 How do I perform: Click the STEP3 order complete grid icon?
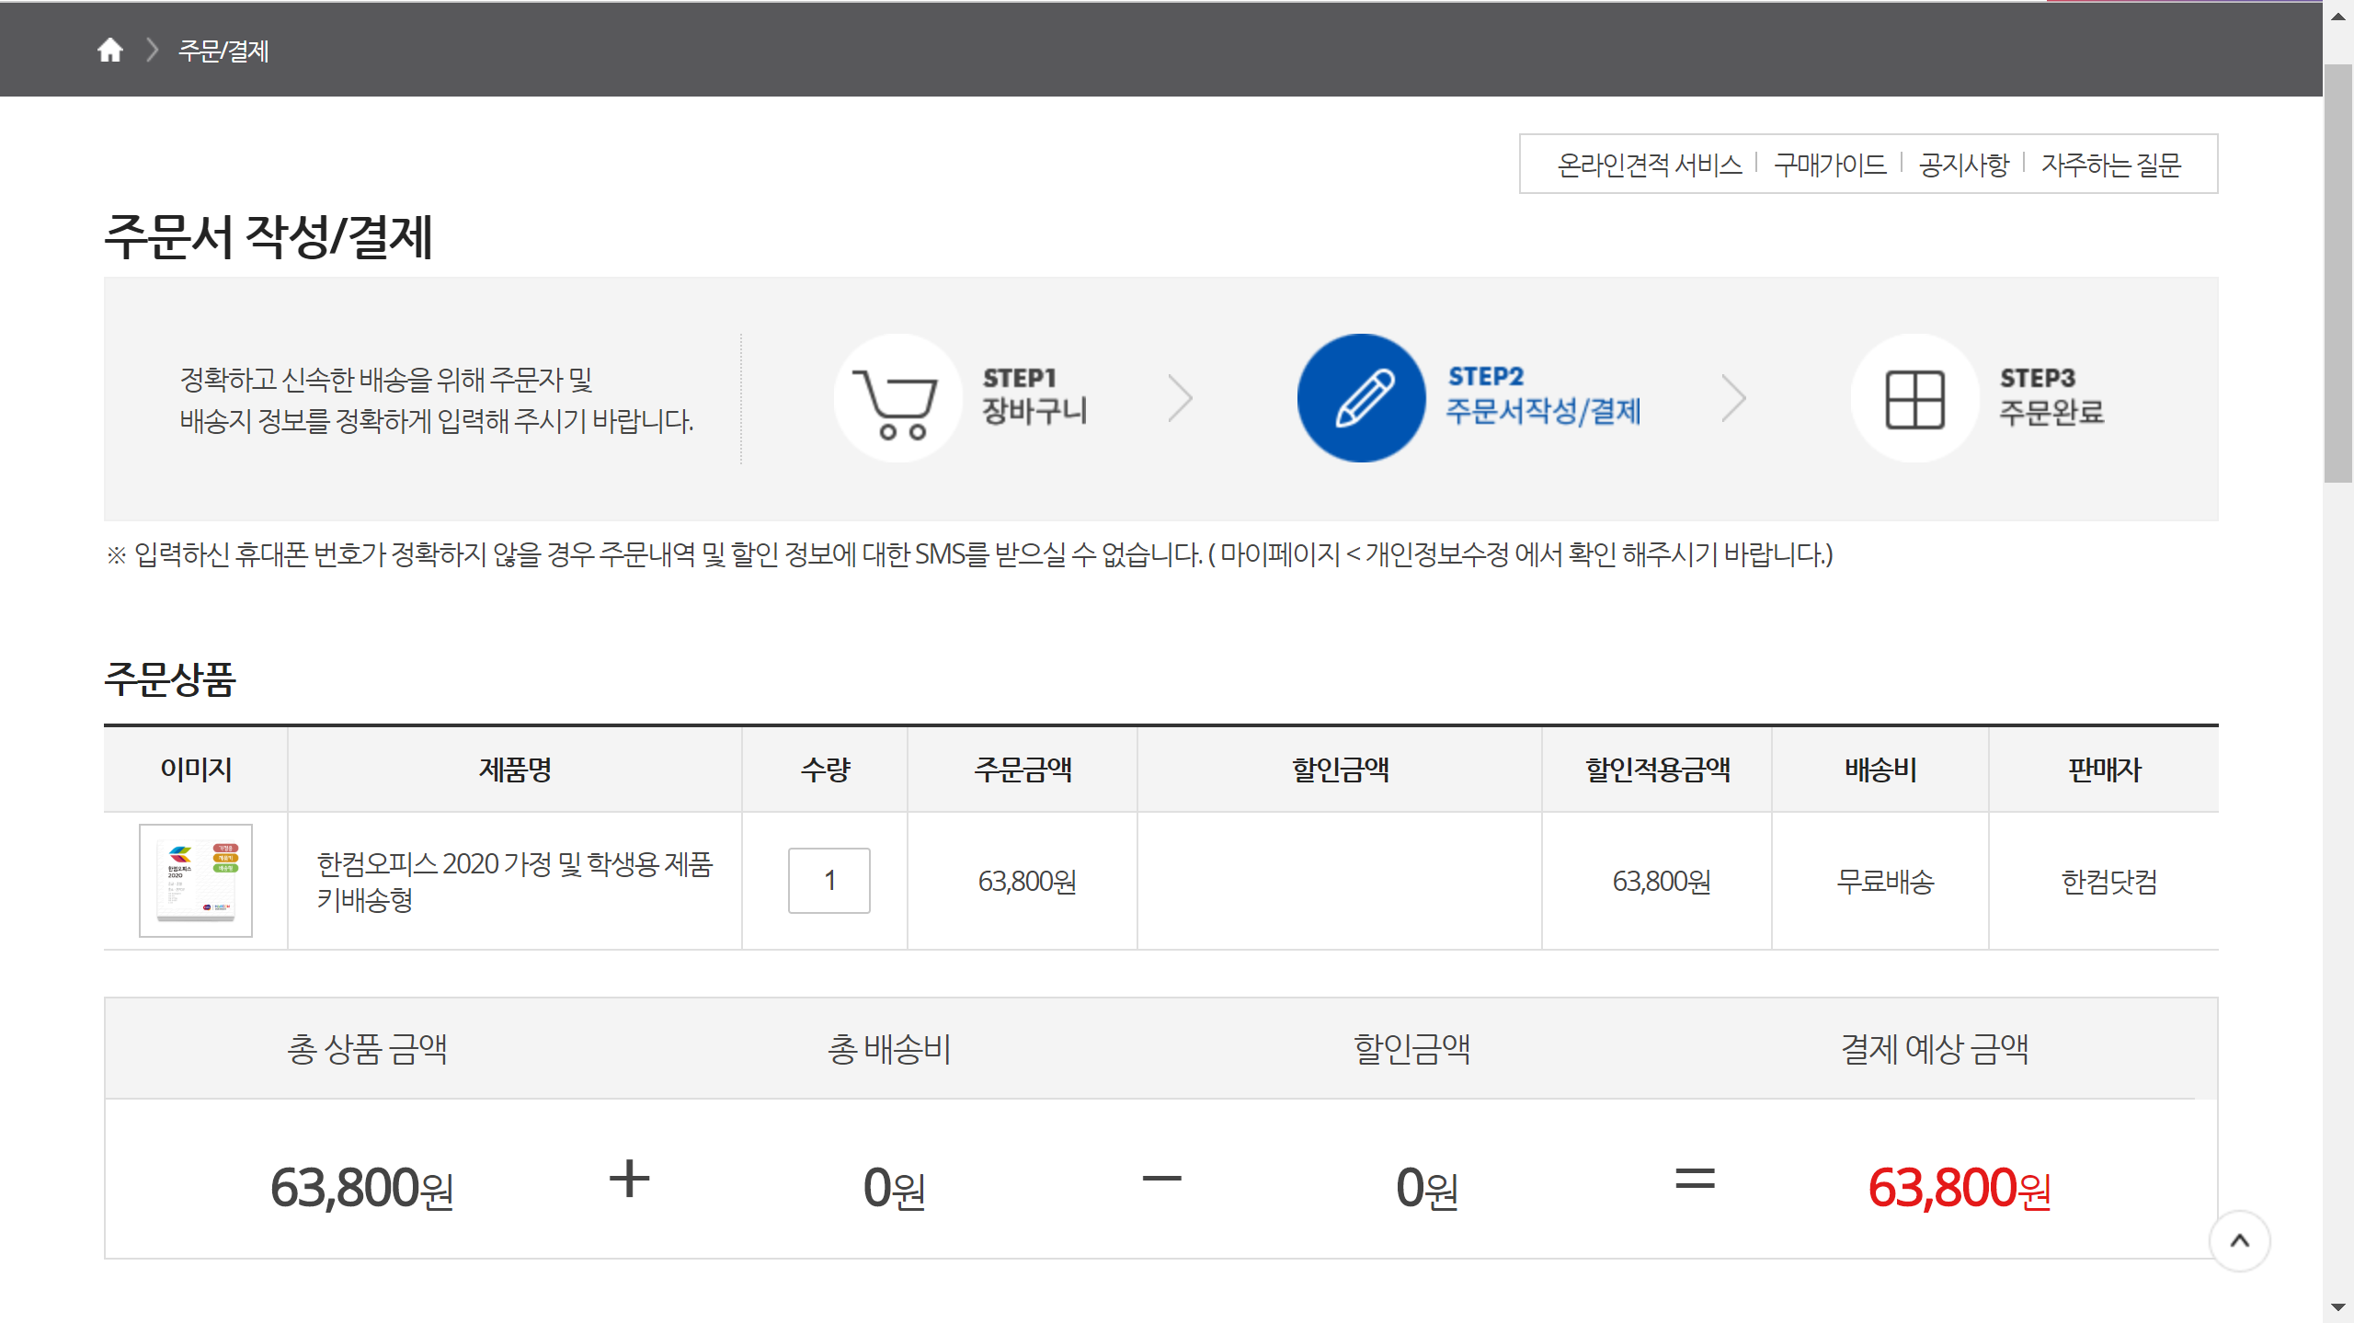click(1914, 398)
